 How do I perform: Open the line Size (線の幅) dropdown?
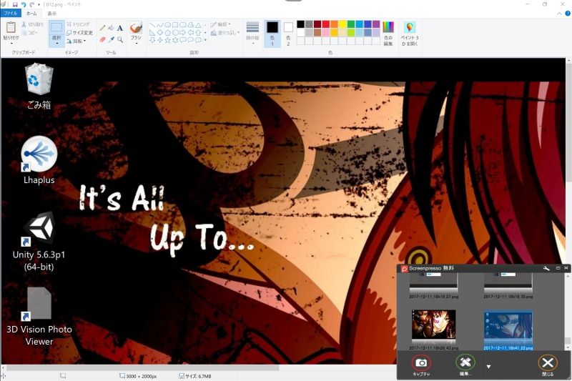point(252,34)
